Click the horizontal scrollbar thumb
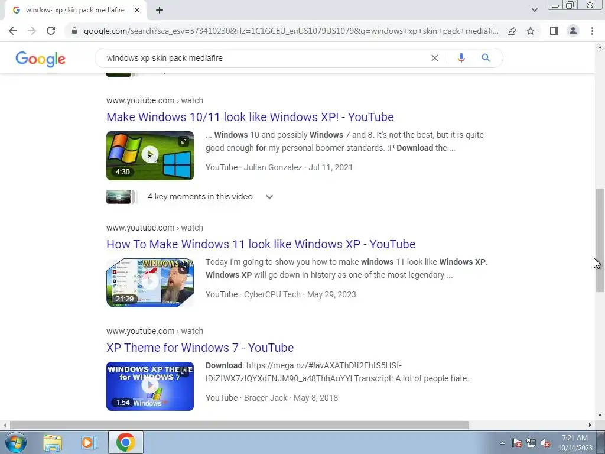This screenshot has width=605, height=454. [x=239, y=426]
